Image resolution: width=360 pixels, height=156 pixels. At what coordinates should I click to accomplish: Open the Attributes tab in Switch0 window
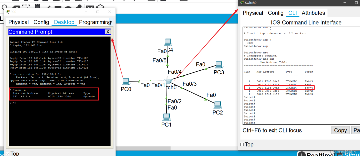pyautogui.click(x=313, y=13)
